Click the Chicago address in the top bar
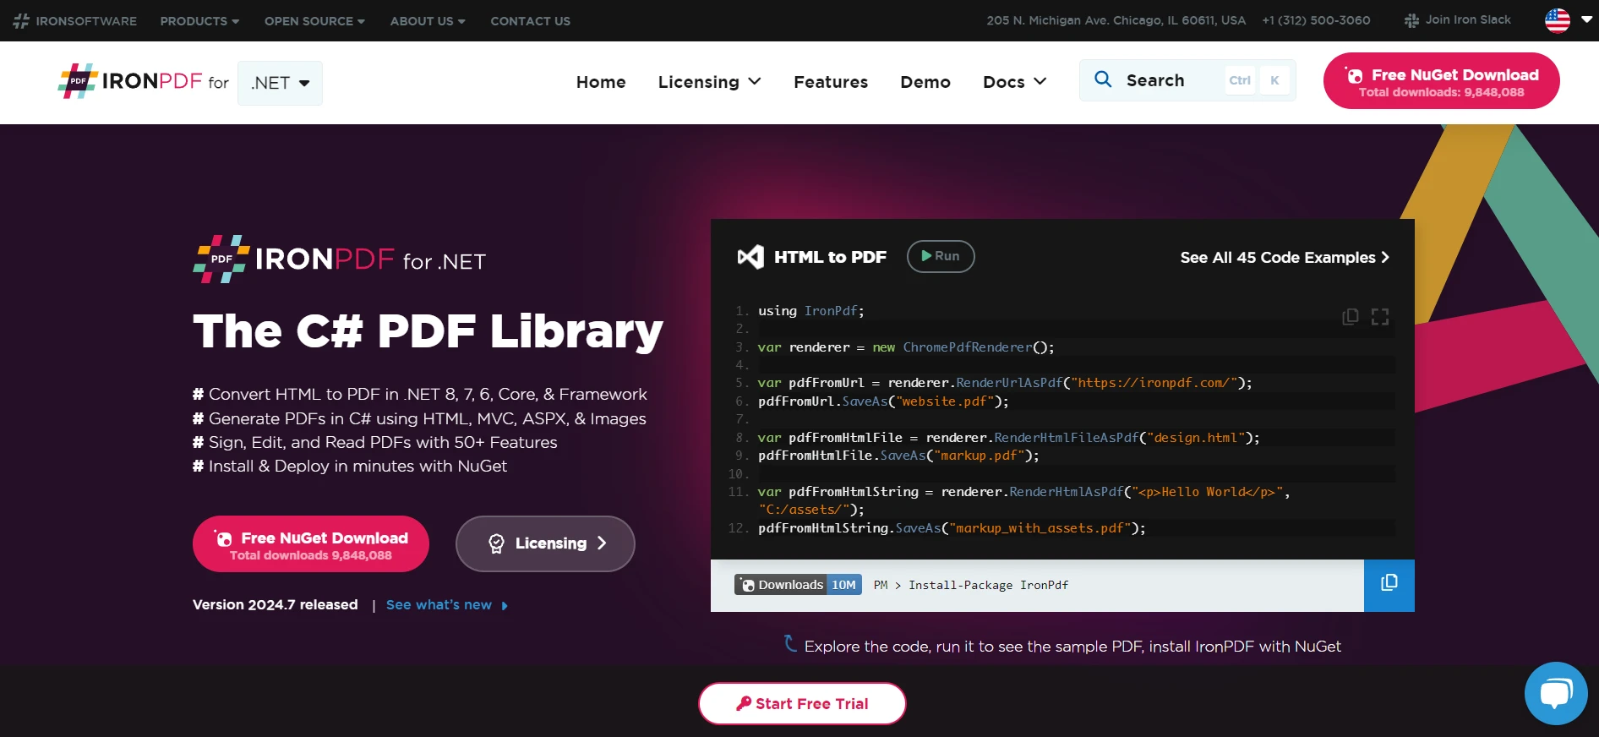1599x737 pixels. (1116, 20)
